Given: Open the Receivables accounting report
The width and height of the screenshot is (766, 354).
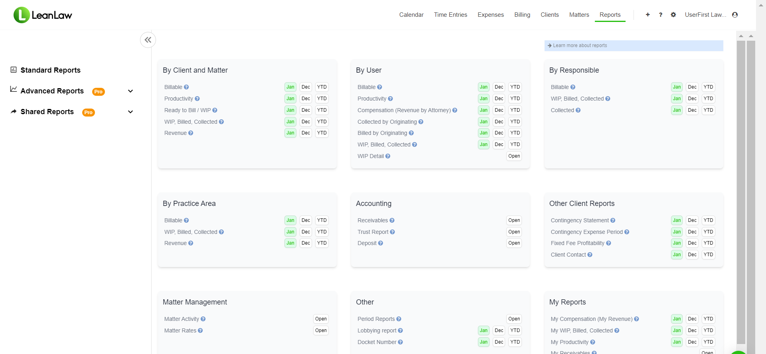Looking at the screenshot, I should click(x=514, y=220).
